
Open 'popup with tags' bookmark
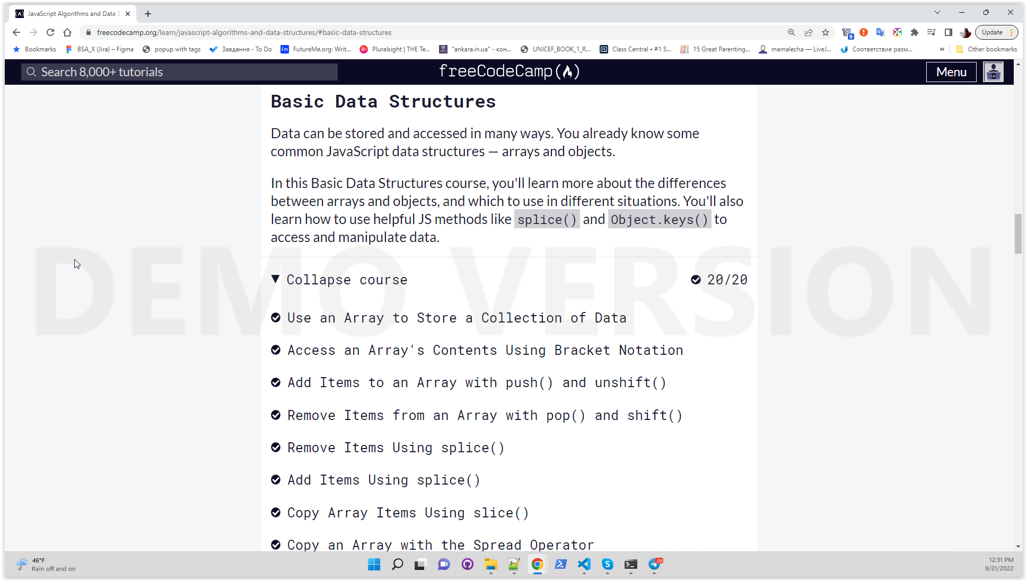[x=172, y=49]
